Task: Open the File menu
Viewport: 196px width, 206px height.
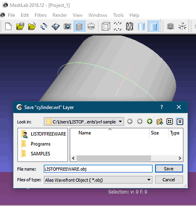Action: [11, 15]
